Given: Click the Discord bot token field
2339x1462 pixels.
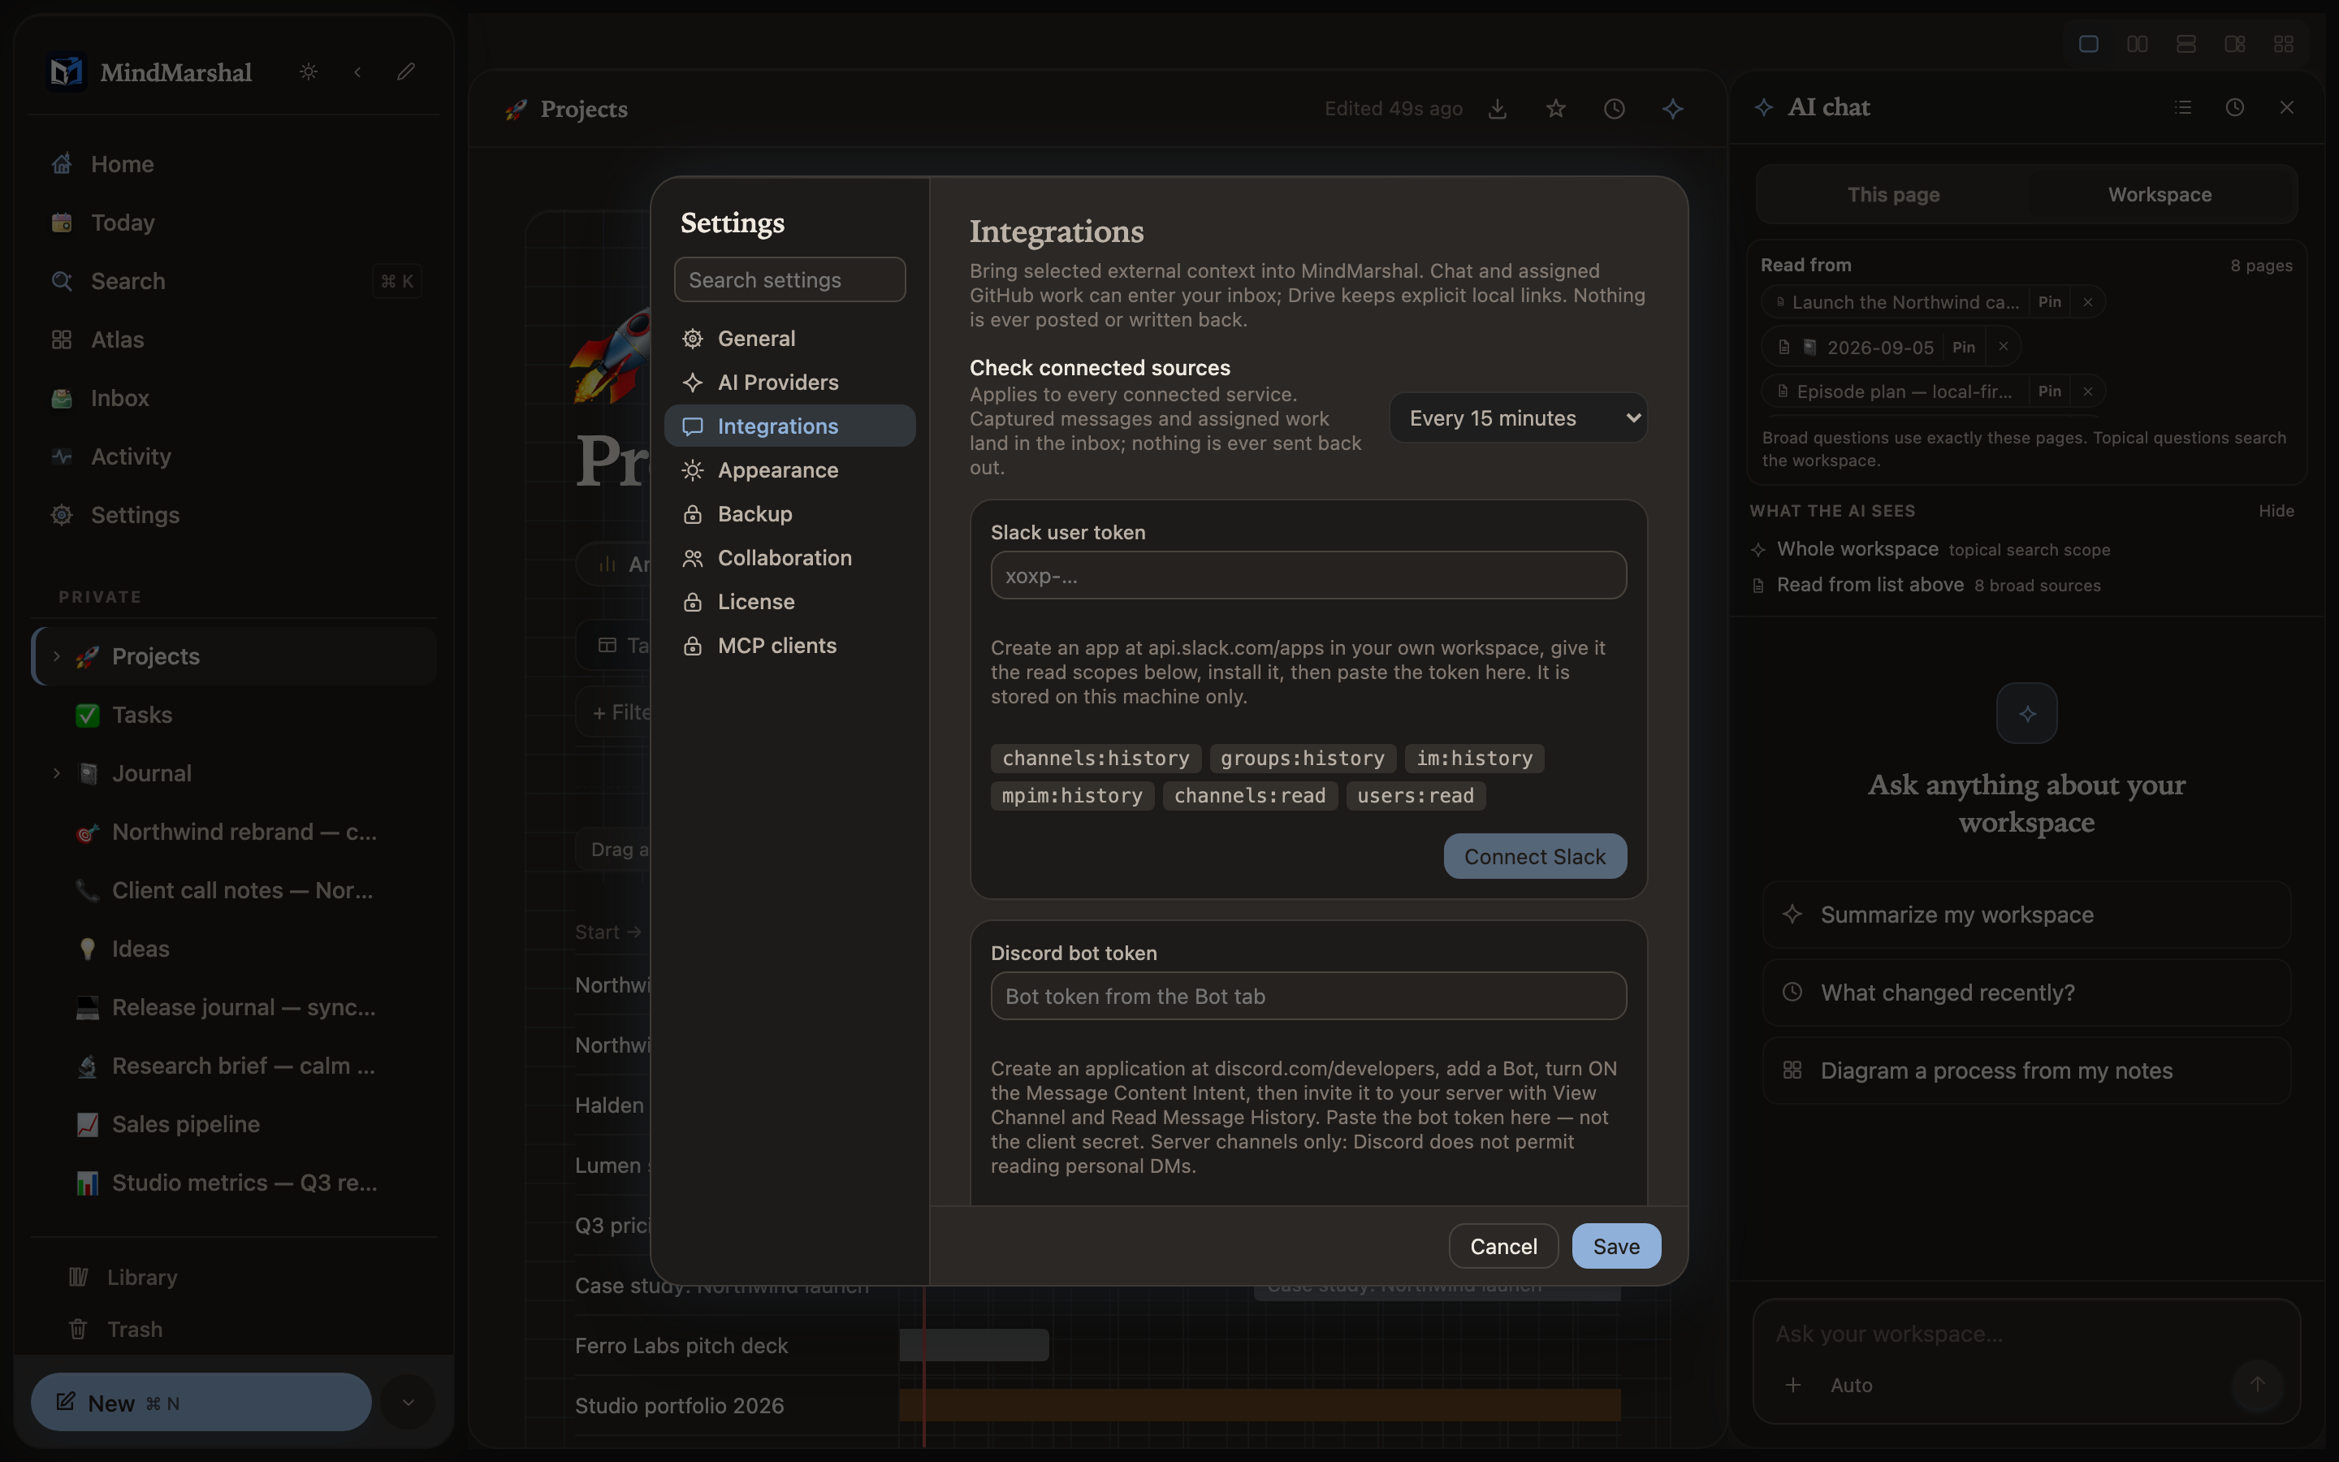Looking at the screenshot, I should coord(1308,996).
